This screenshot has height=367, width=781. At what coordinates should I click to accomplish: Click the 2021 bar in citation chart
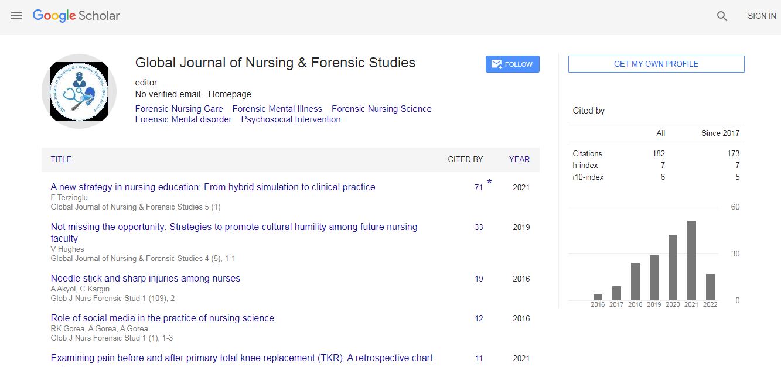(x=691, y=260)
